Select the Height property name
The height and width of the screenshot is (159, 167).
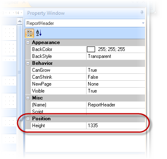click(x=39, y=126)
